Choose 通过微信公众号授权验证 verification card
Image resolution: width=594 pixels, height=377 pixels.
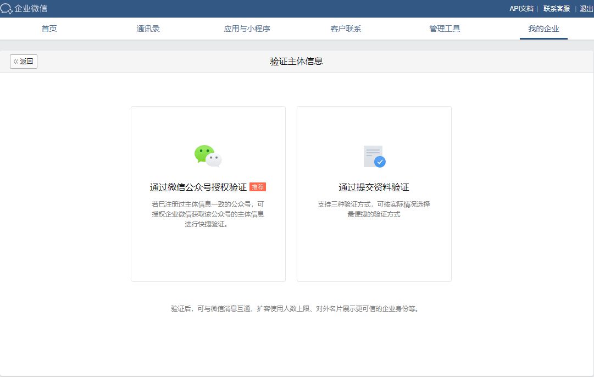pos(208,194)
